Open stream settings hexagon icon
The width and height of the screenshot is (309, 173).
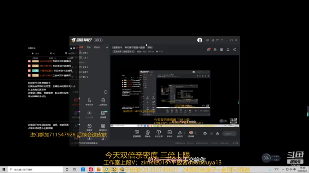pos(217,133)
